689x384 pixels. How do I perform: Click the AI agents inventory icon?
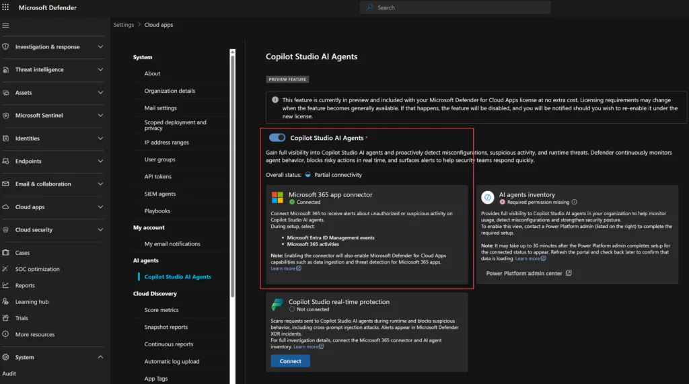point(487,197)
